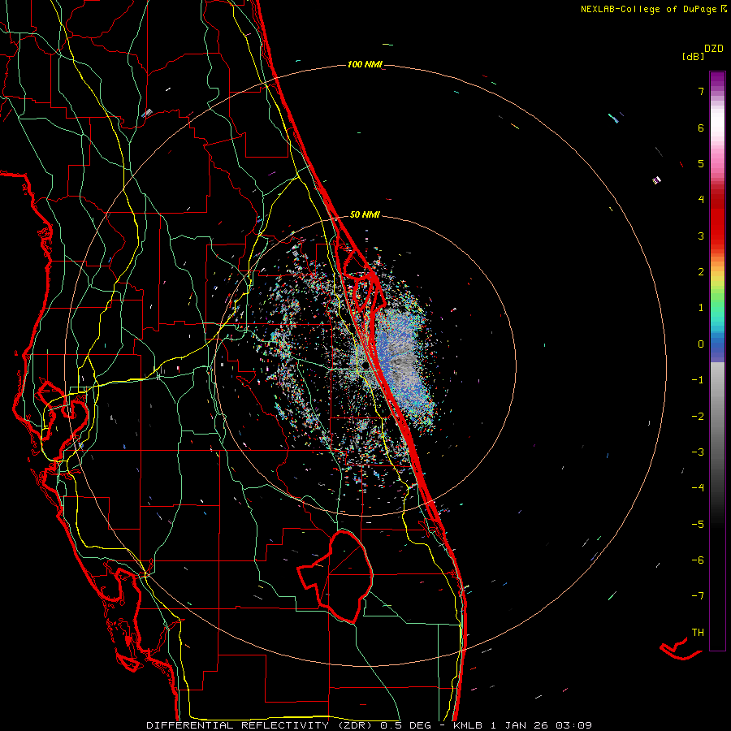Click the -7 value on the scale
Viewport: 731px width, 731px height.
pyautogui.click(x=698, y=596)
